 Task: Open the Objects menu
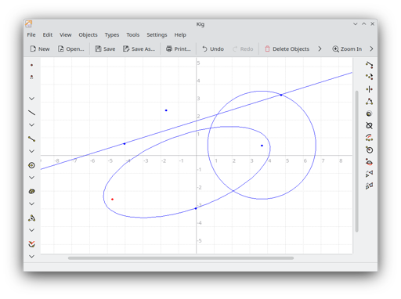[x=88, y=34]
